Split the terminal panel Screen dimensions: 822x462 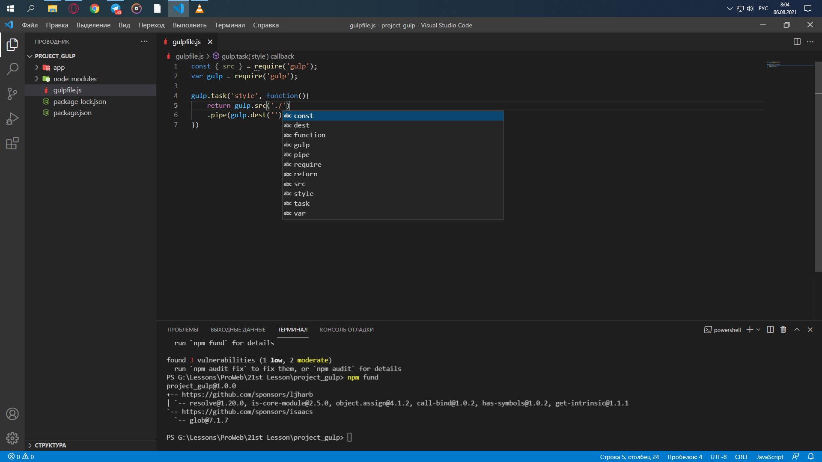pyautogui.click(x=770, y=329)
